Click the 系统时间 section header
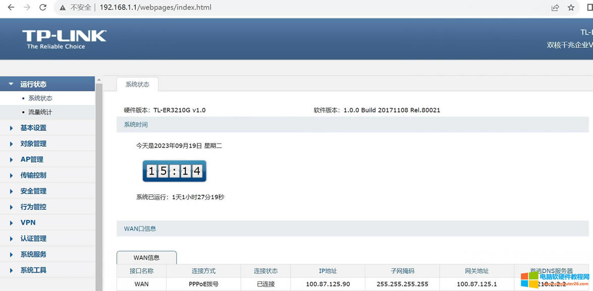593x291 pixels. coord(352,125)
